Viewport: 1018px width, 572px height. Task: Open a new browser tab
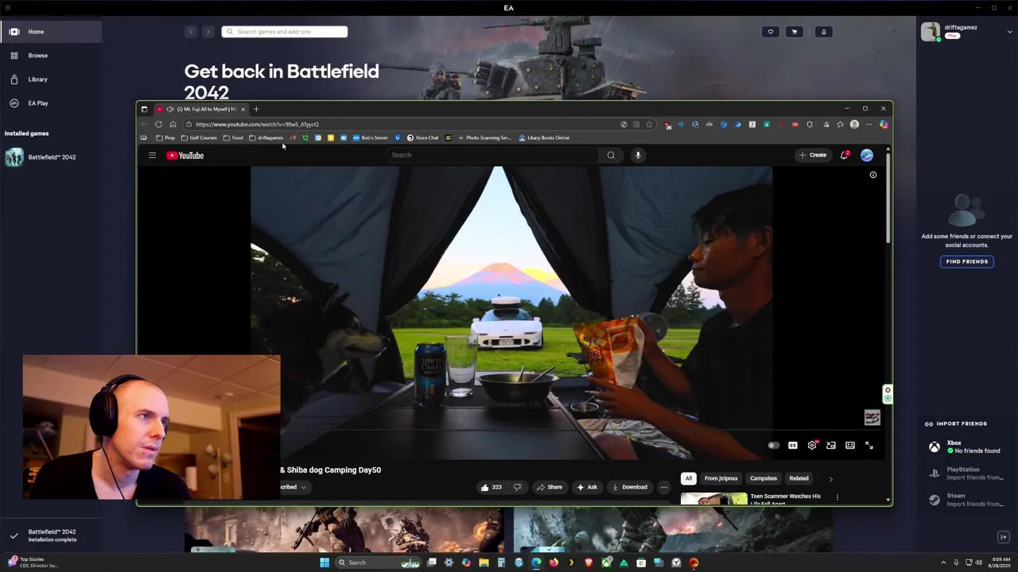[x=255, y=109]
